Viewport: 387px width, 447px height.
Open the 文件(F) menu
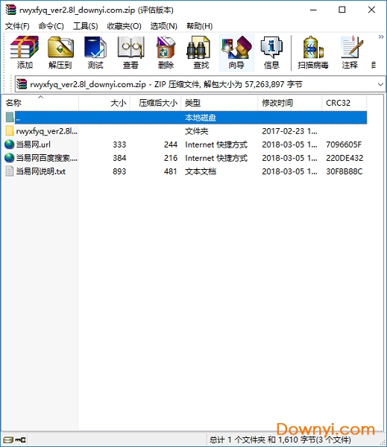click(17, 26)
